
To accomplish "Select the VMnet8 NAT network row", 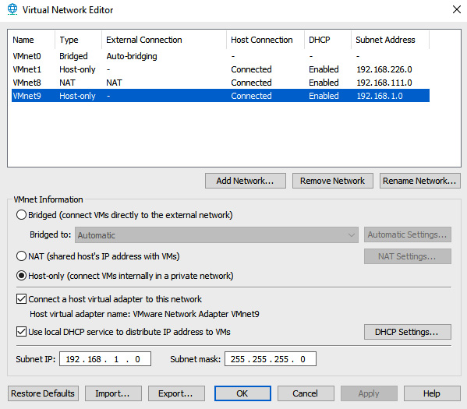I will click(221, 83).
